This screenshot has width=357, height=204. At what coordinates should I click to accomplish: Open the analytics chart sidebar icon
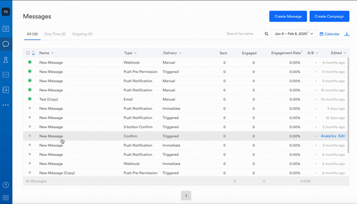click(6, 75)
